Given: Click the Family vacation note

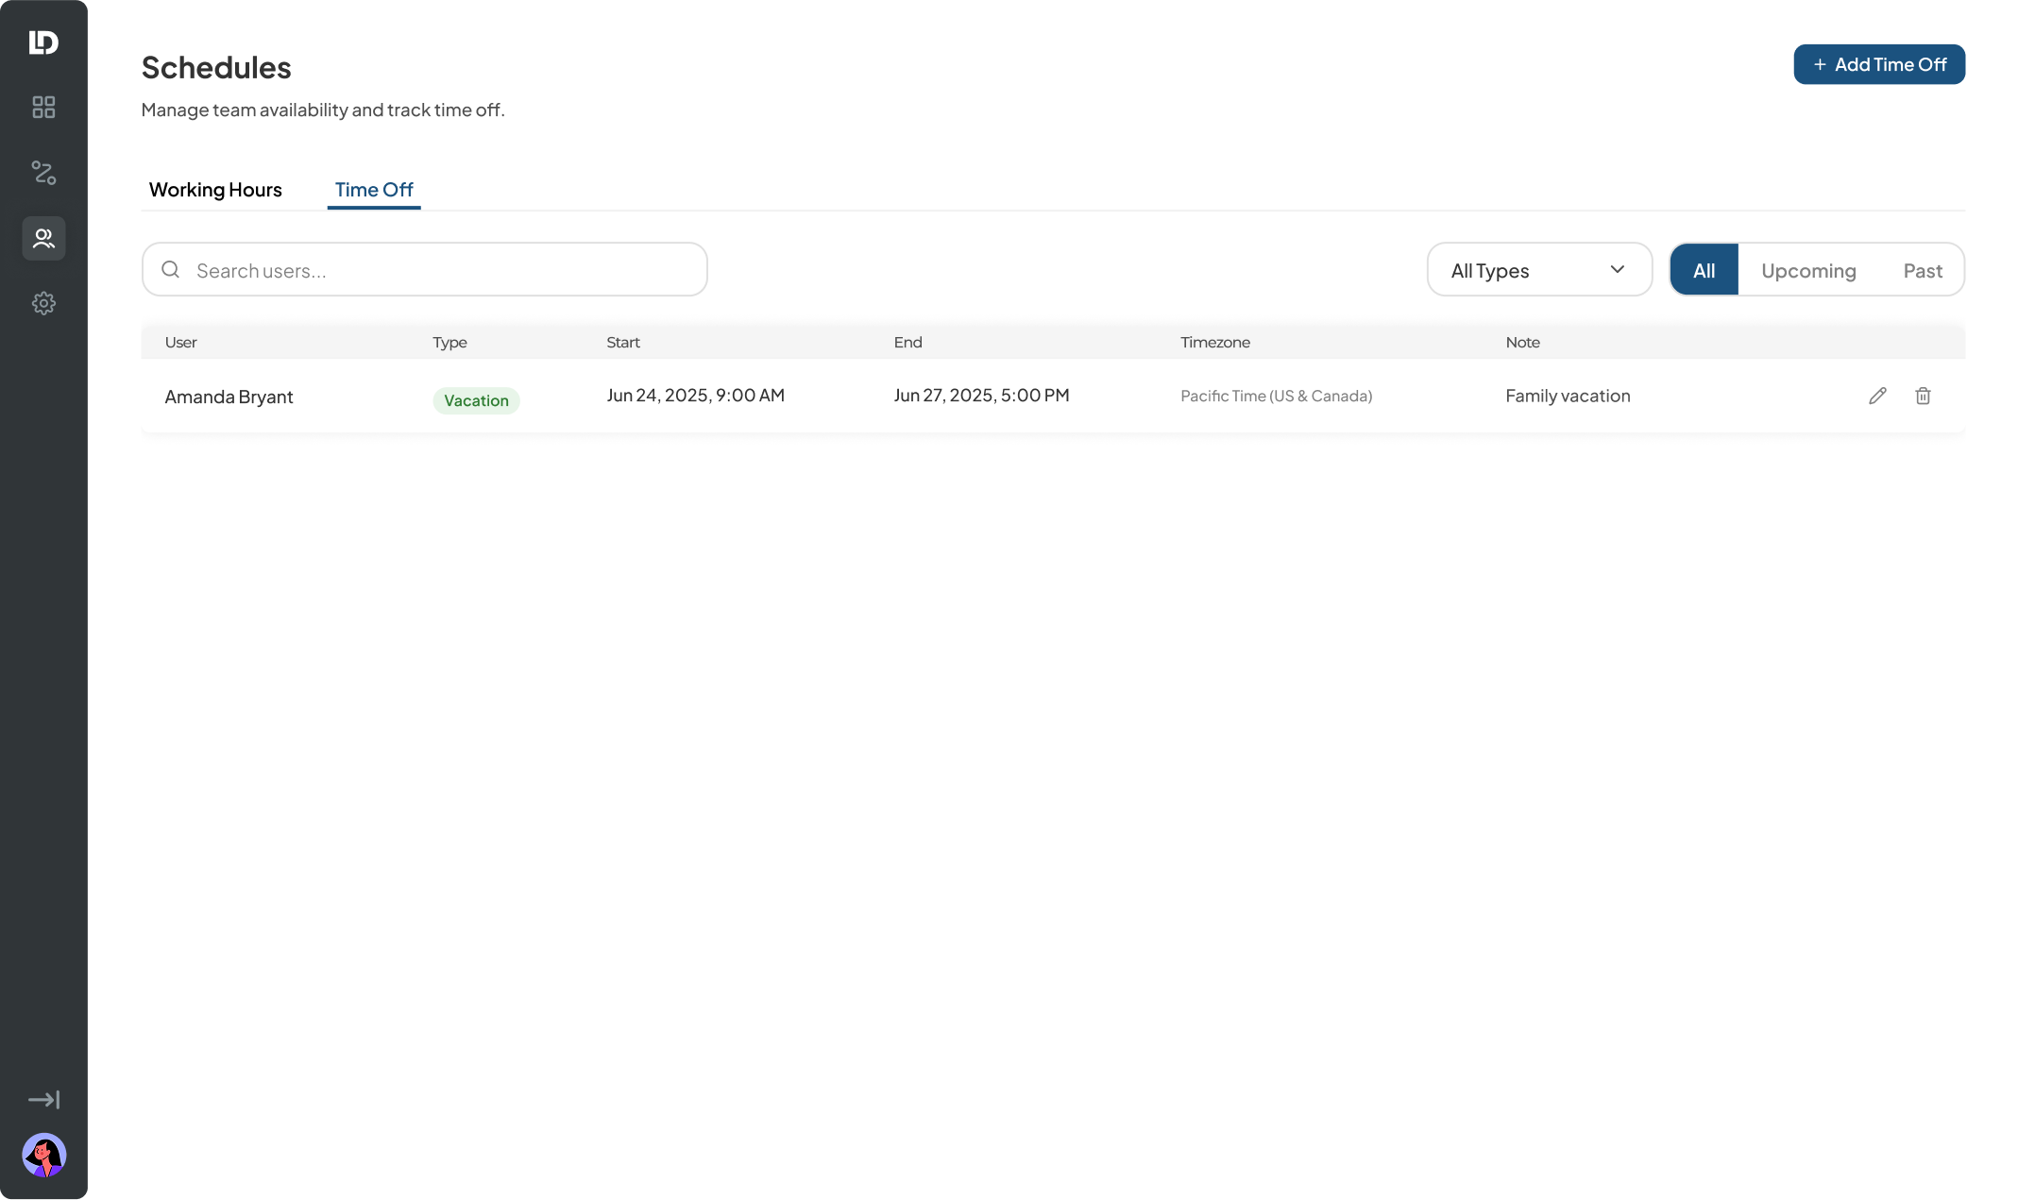Looking at the screenshot, I should coord(1568,396).
